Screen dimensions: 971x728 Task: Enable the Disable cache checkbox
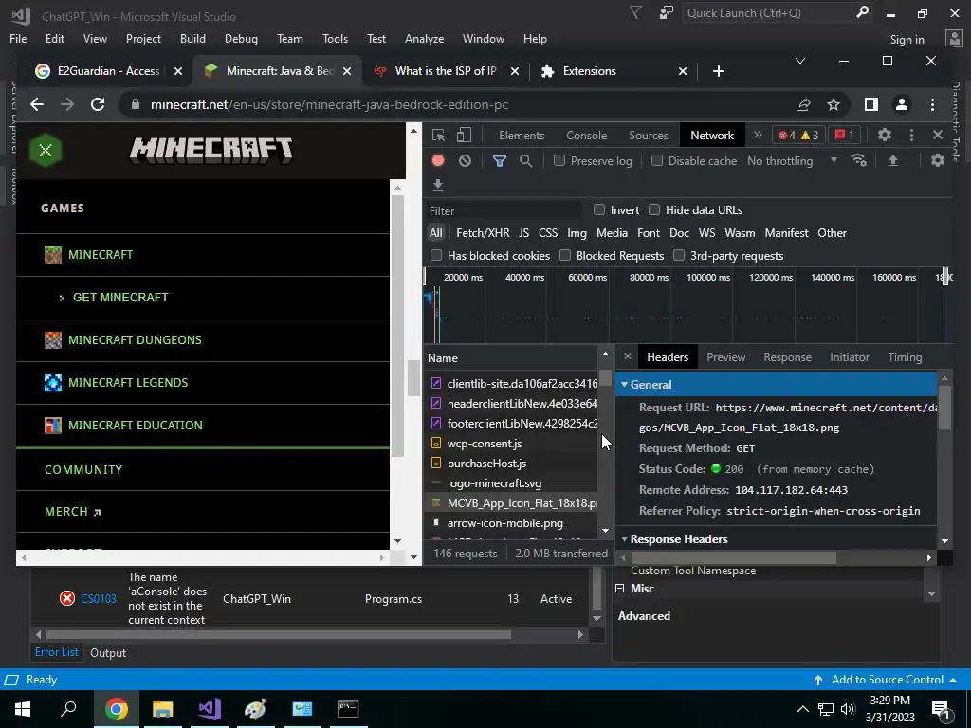click(657, 160)
